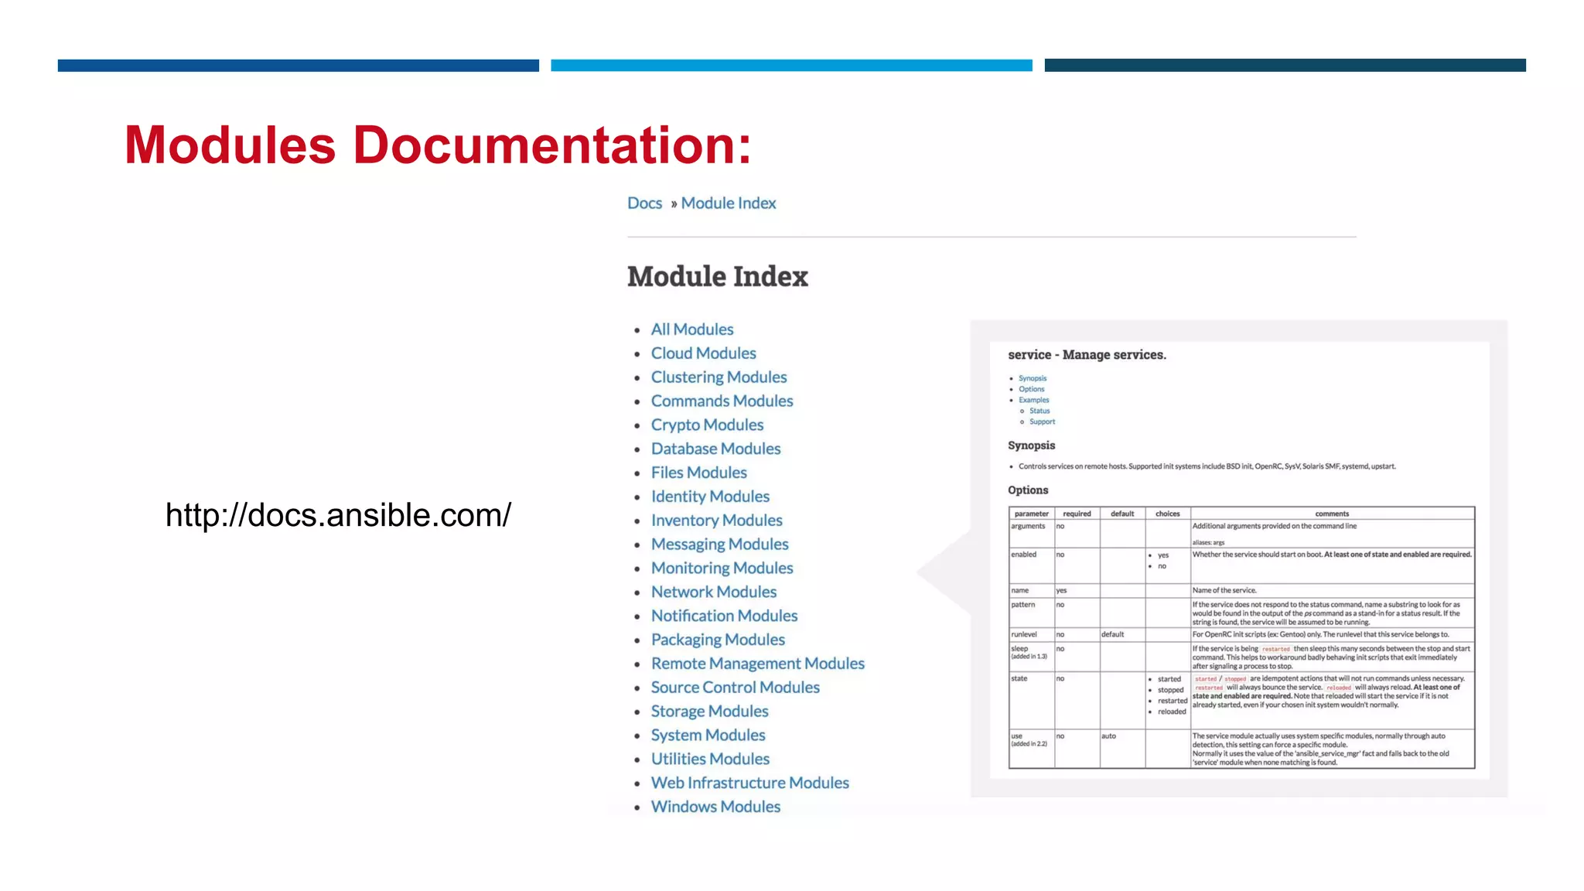This screenshot has height=891, width=1584.
Task: Click 'Name of the service.' comment
Action: coord(1224,590)
